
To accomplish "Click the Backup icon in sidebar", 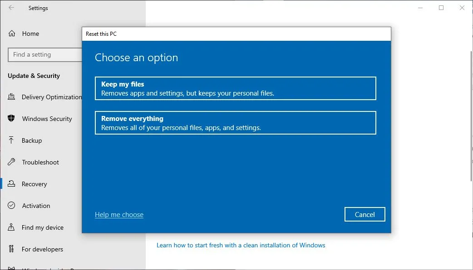I will tap(13, 140).
